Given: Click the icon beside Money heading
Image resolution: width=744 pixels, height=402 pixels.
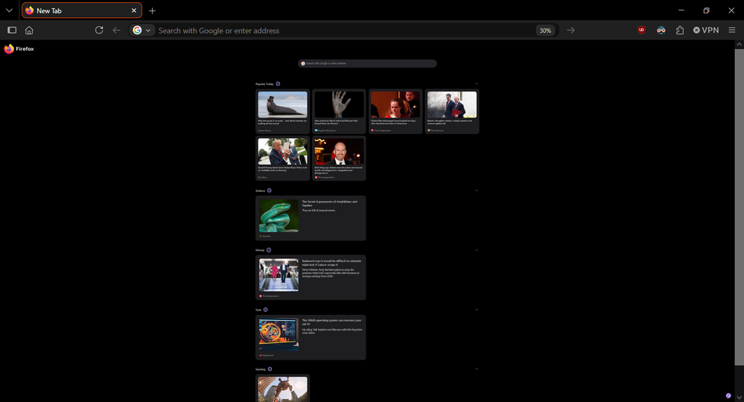Looking at the screenshot, I should pos(269,250).
